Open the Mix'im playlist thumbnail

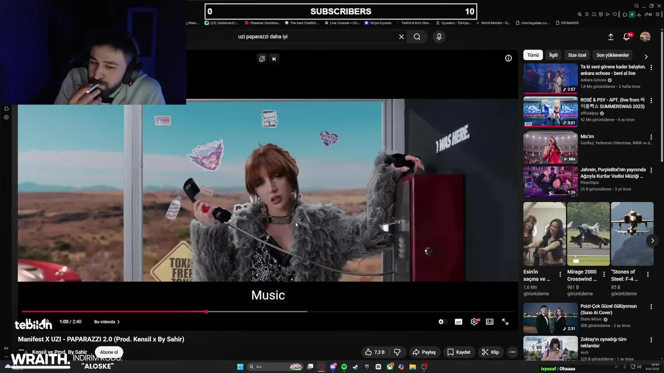550,148
